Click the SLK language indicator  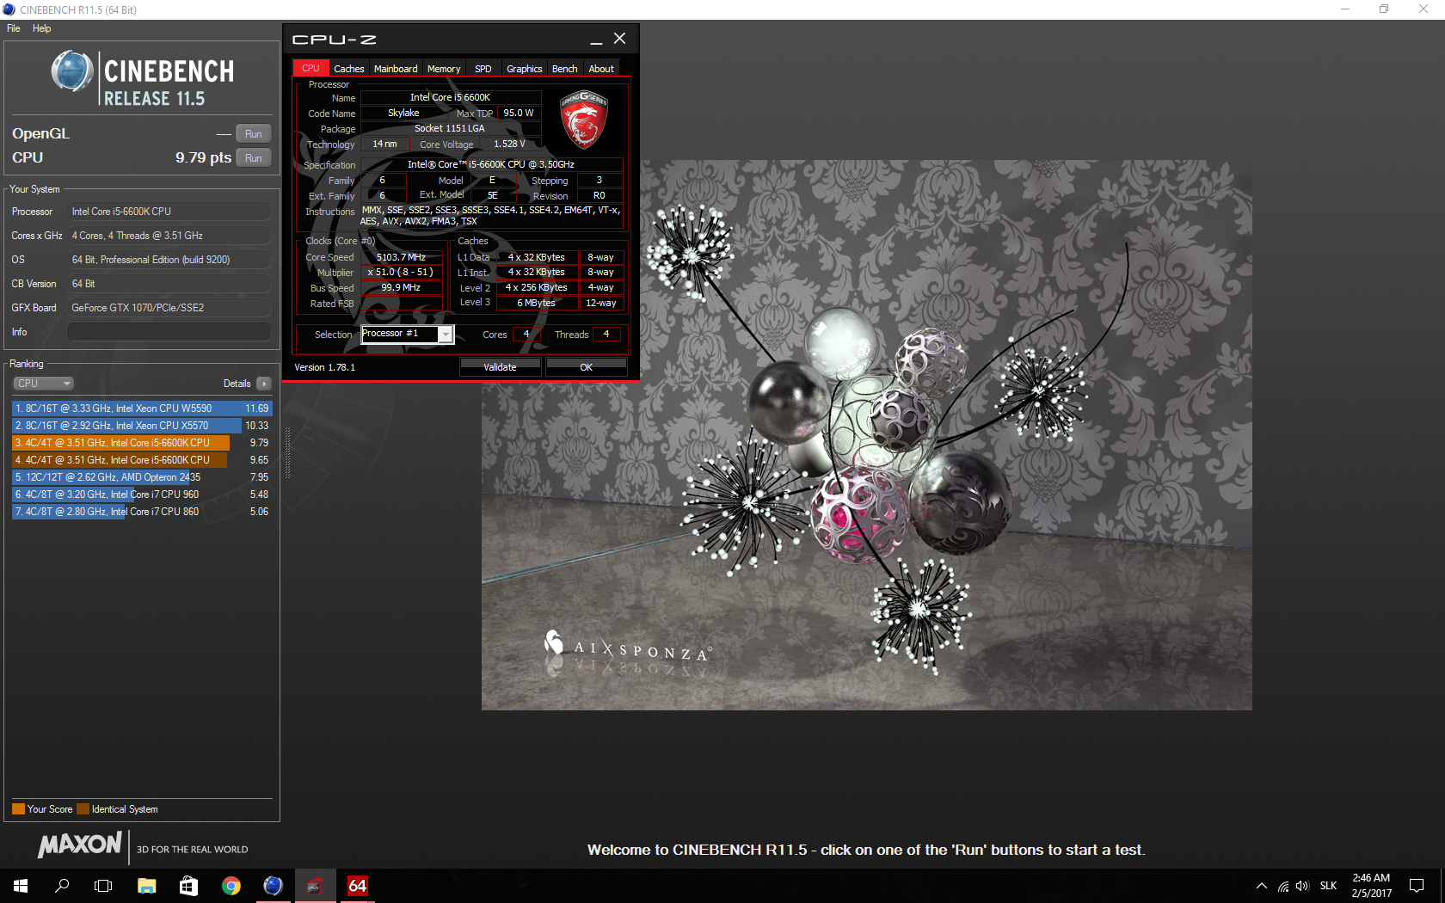click(1328, 886)
